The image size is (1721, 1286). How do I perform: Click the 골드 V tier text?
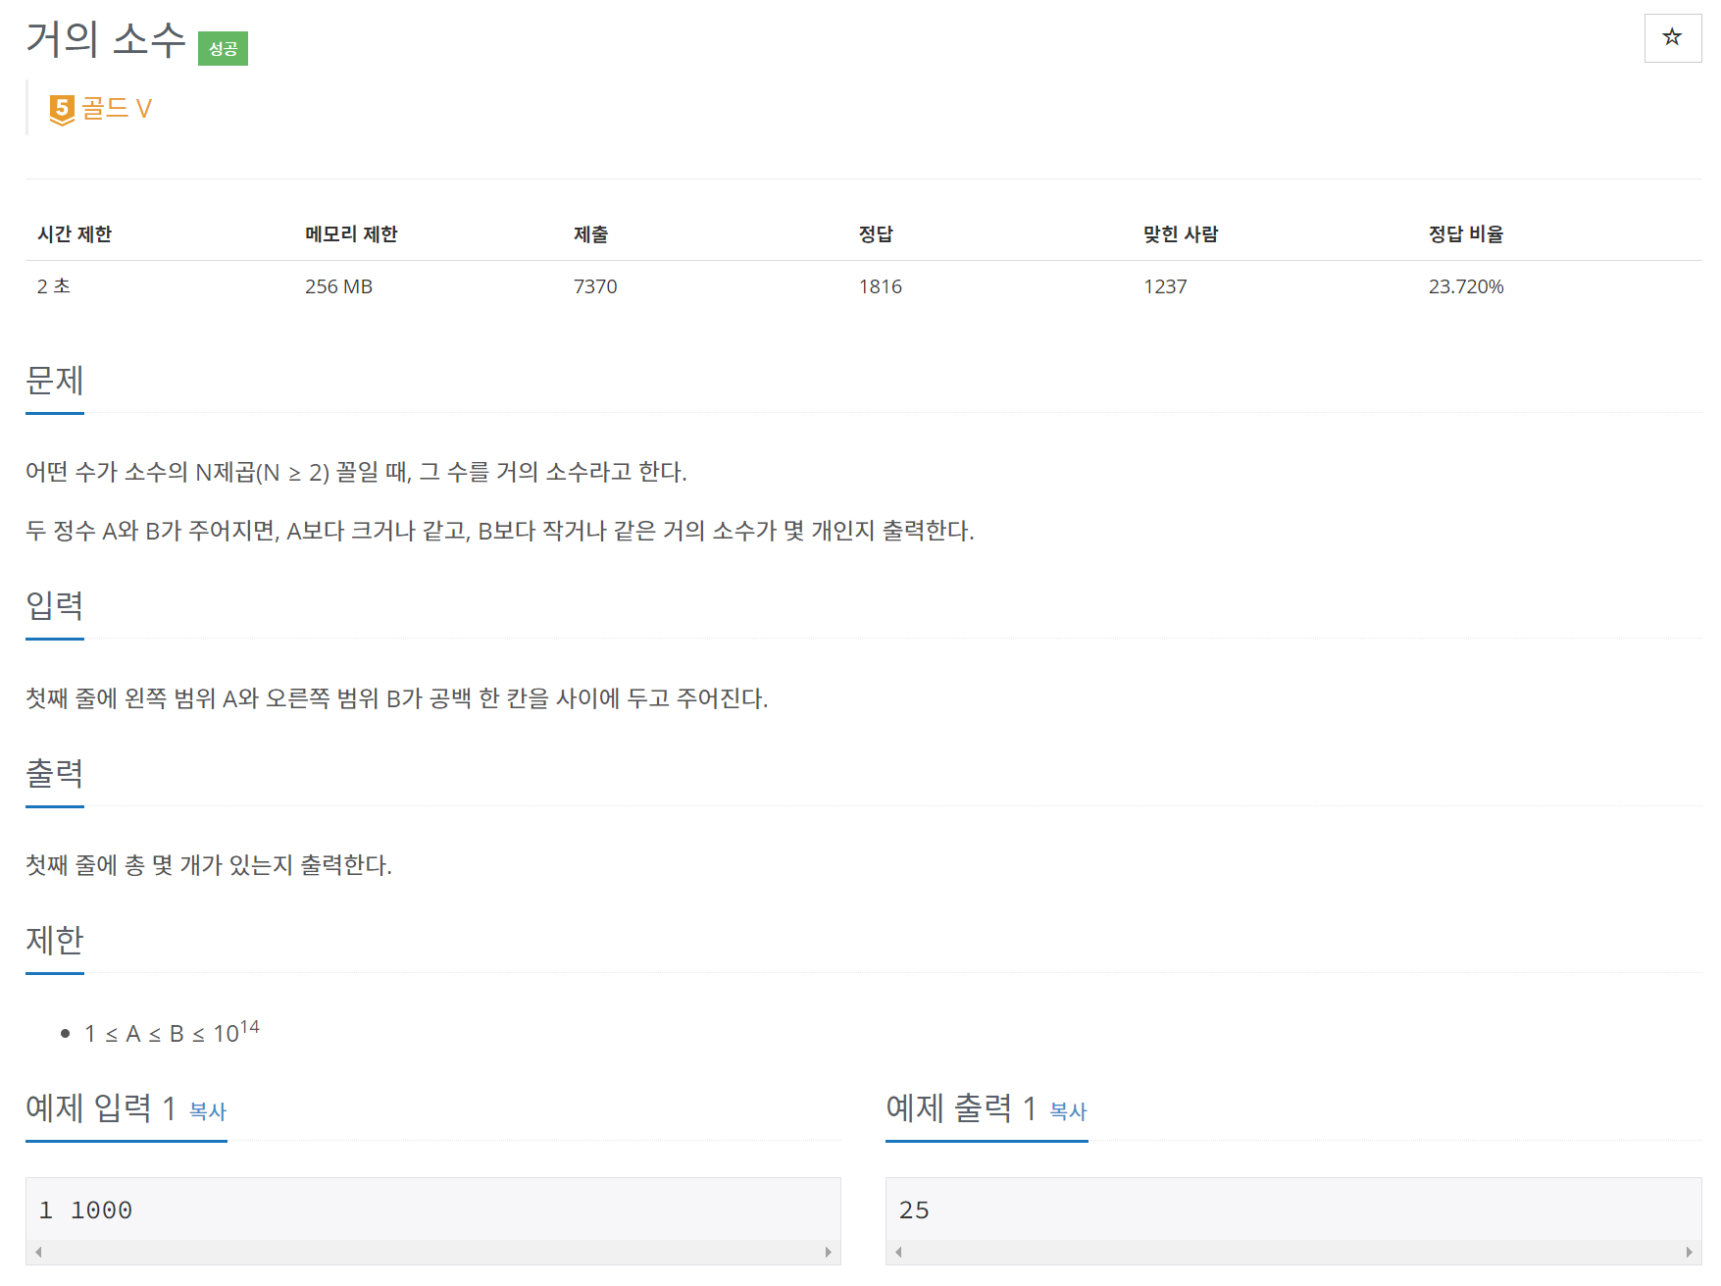click(117, 108)
